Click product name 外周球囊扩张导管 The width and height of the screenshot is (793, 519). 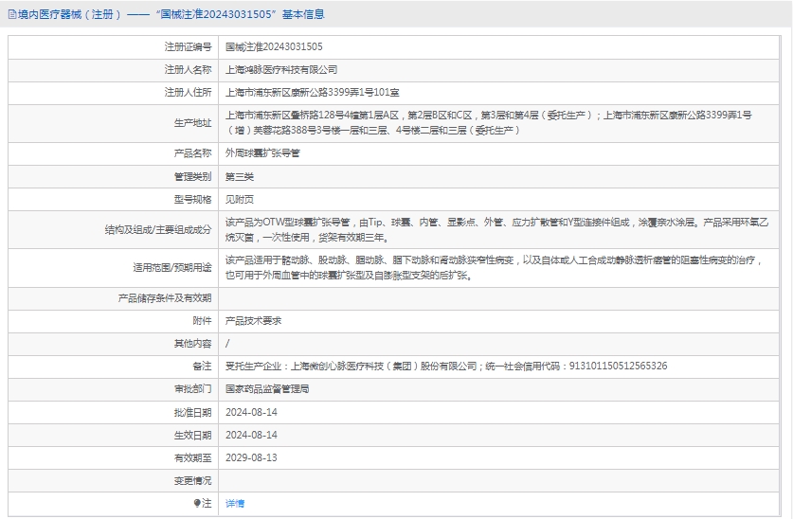click(262, 153)
